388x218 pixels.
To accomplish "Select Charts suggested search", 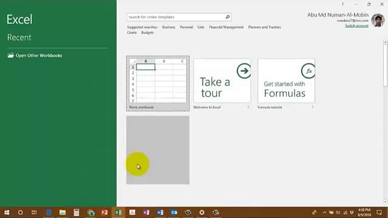I will tap(132, 33).
